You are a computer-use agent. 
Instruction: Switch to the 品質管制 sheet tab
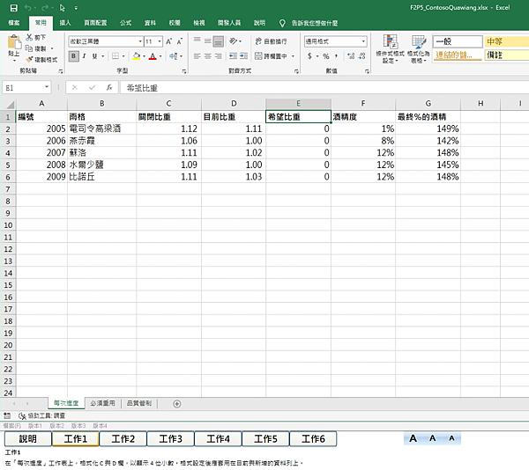(x=138, y=403)
